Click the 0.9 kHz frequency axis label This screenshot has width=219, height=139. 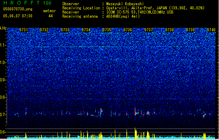3,80
